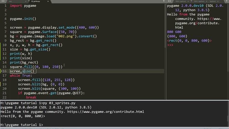Screen dimensions: 229x129
Task: Click 'print(bg_rect)' on line 14
Action: coord(24,62)
